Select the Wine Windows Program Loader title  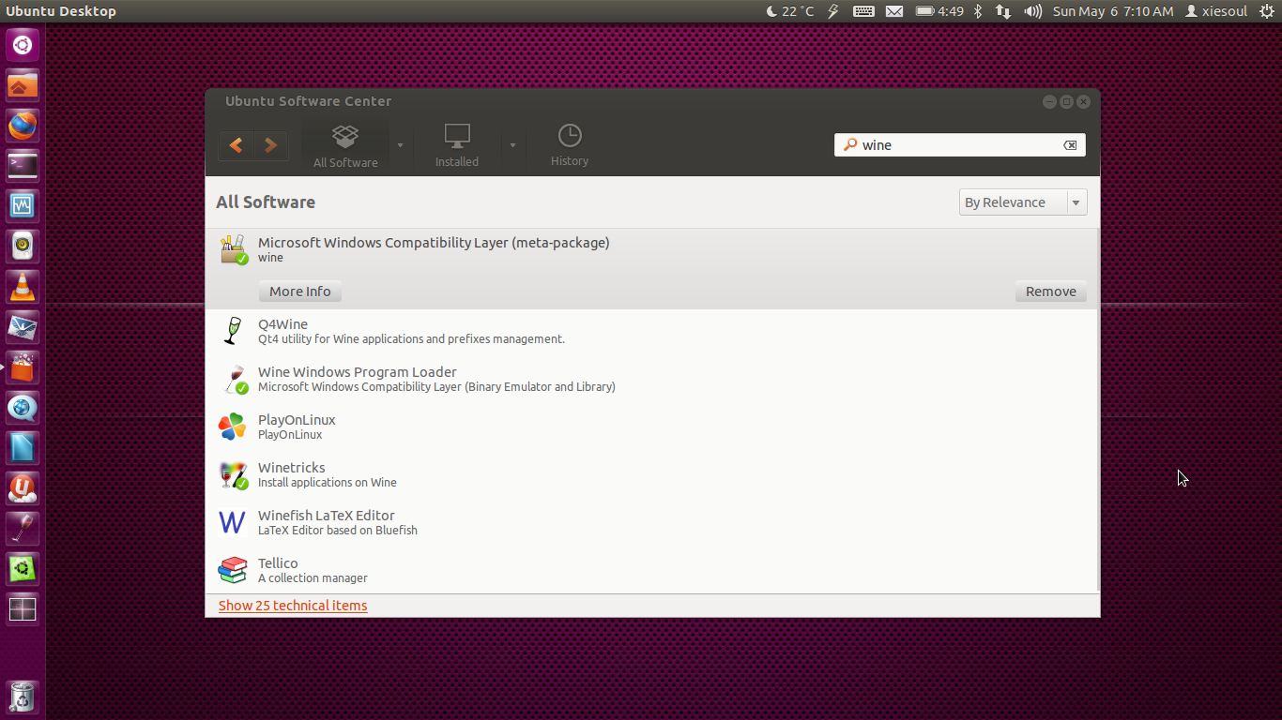click(358, 372)
